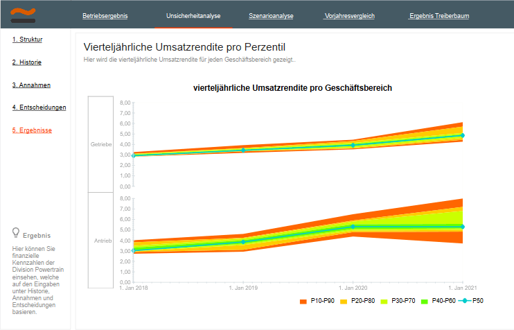Open the Betriebsergebnis tab

(105, 15)
